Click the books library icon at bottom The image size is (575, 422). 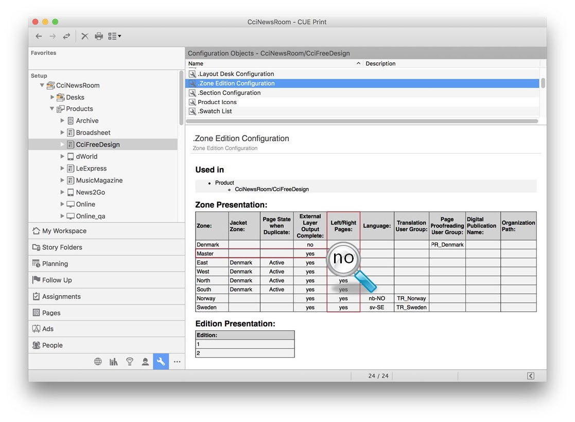(114, 362)
